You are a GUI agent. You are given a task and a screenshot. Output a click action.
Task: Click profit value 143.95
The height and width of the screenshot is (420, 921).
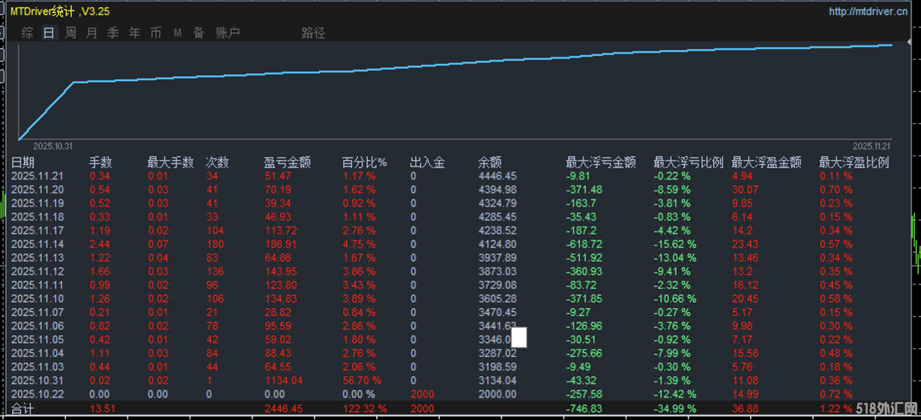[x=281, y=271]
